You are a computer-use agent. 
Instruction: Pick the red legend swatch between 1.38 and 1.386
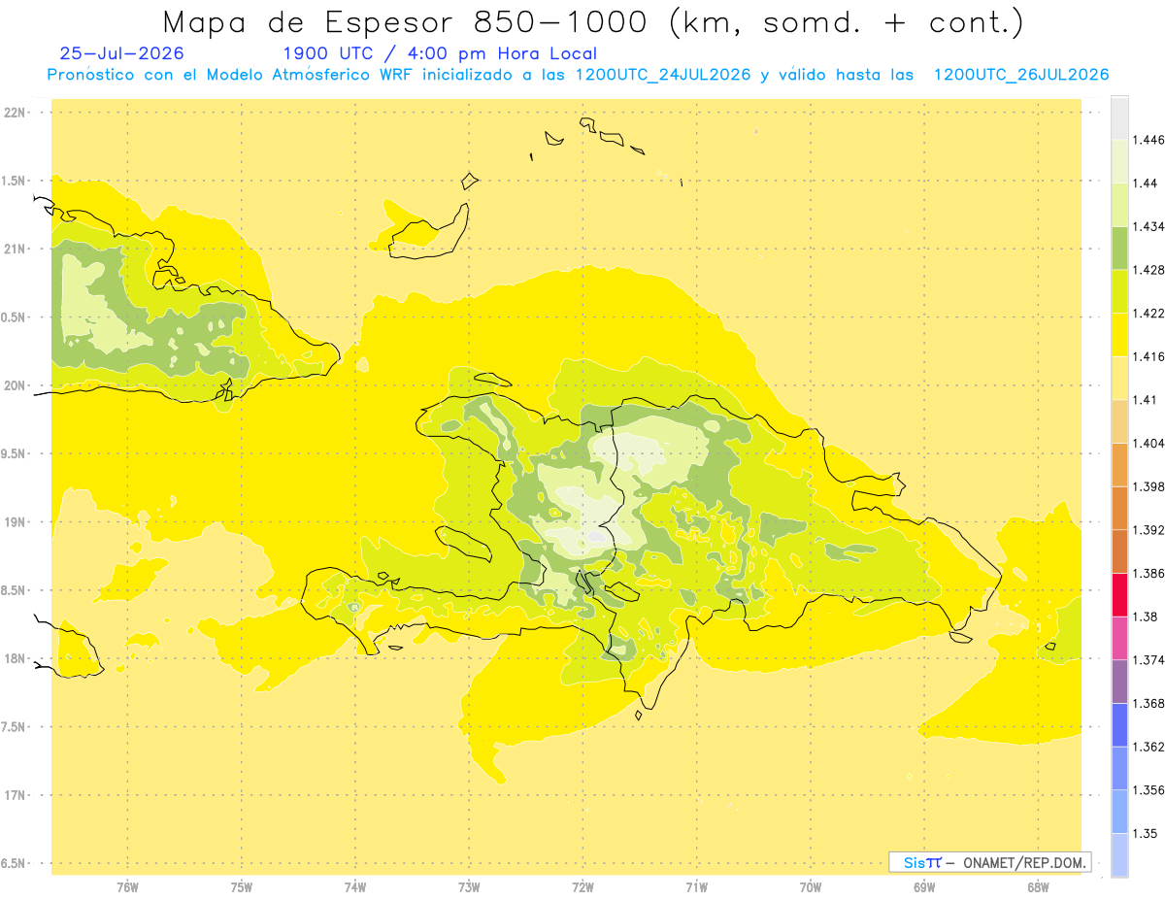[1119, 595]
